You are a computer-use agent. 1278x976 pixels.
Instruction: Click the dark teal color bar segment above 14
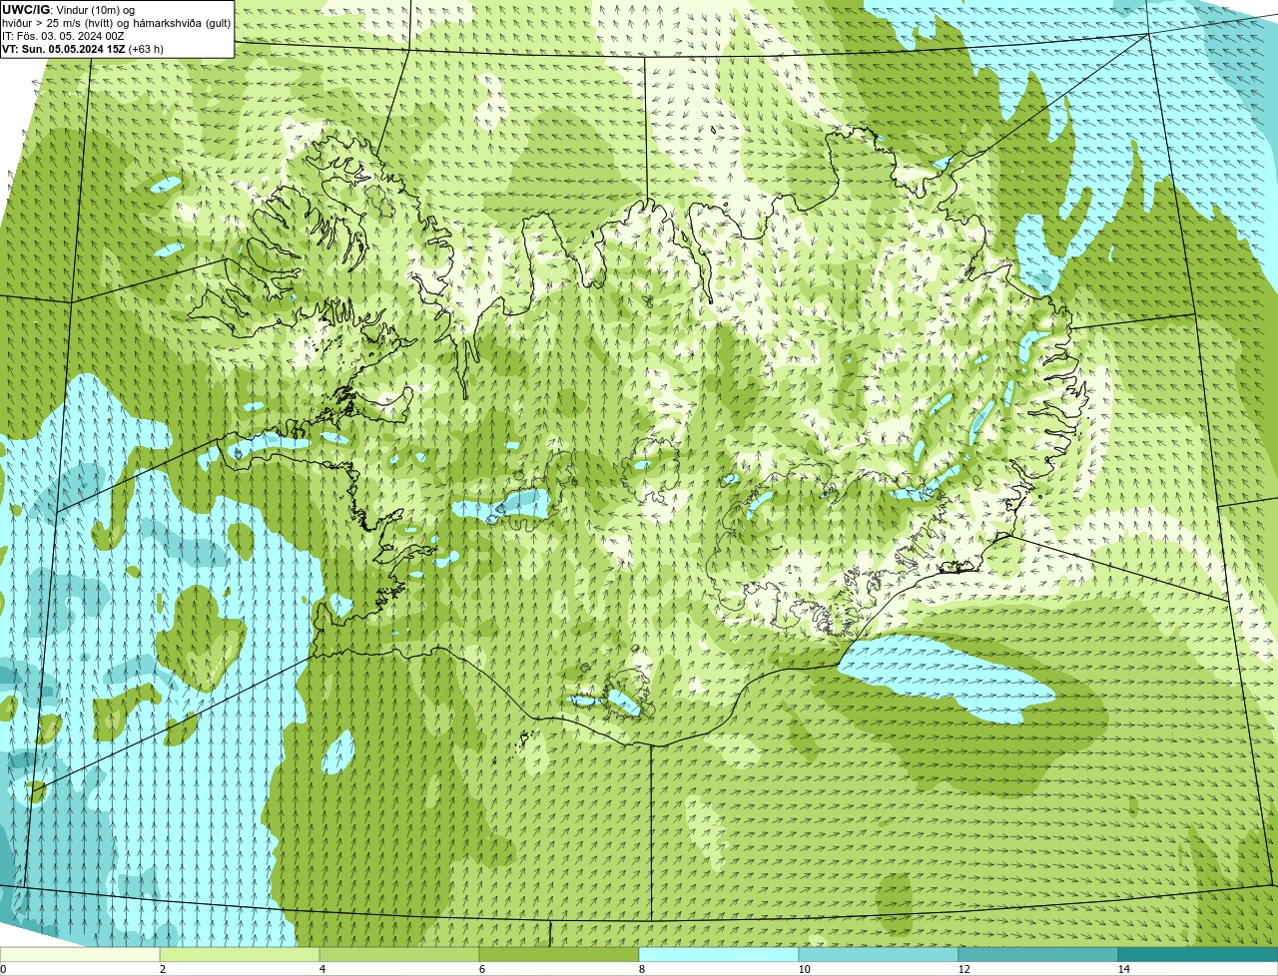click(x=1198, y=954)
